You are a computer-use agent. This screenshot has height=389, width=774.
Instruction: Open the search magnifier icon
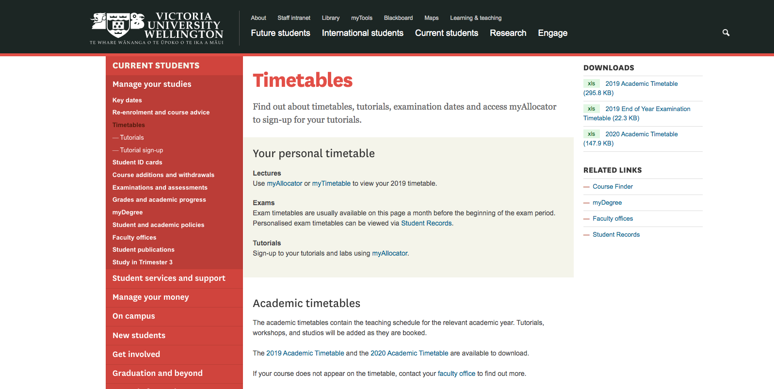(726, 32)
